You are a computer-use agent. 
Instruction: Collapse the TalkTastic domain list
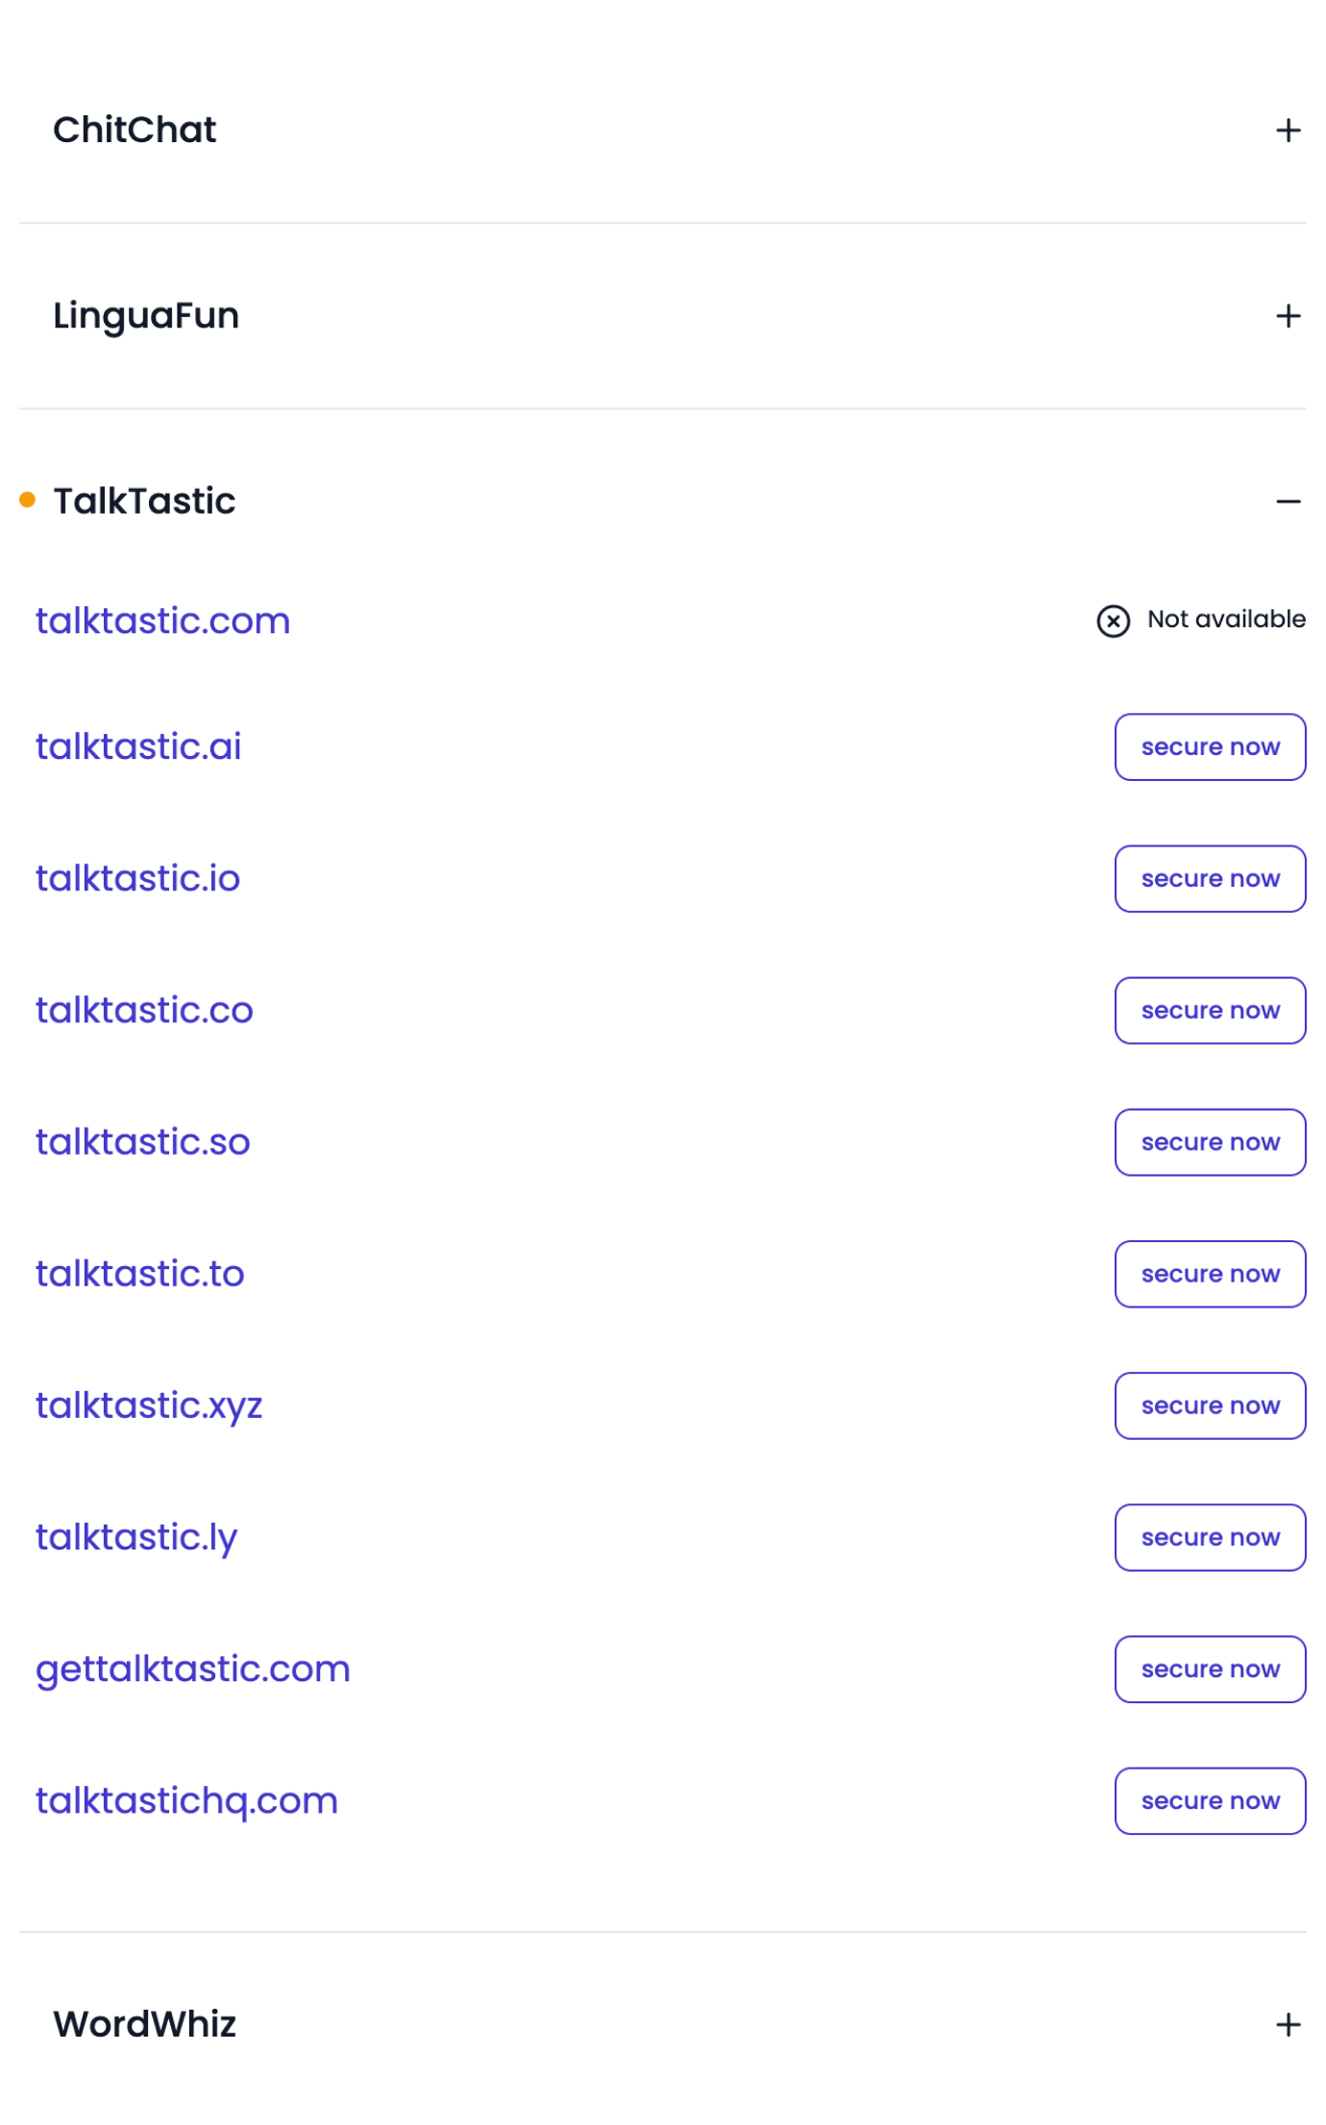tap(1287, 501)
